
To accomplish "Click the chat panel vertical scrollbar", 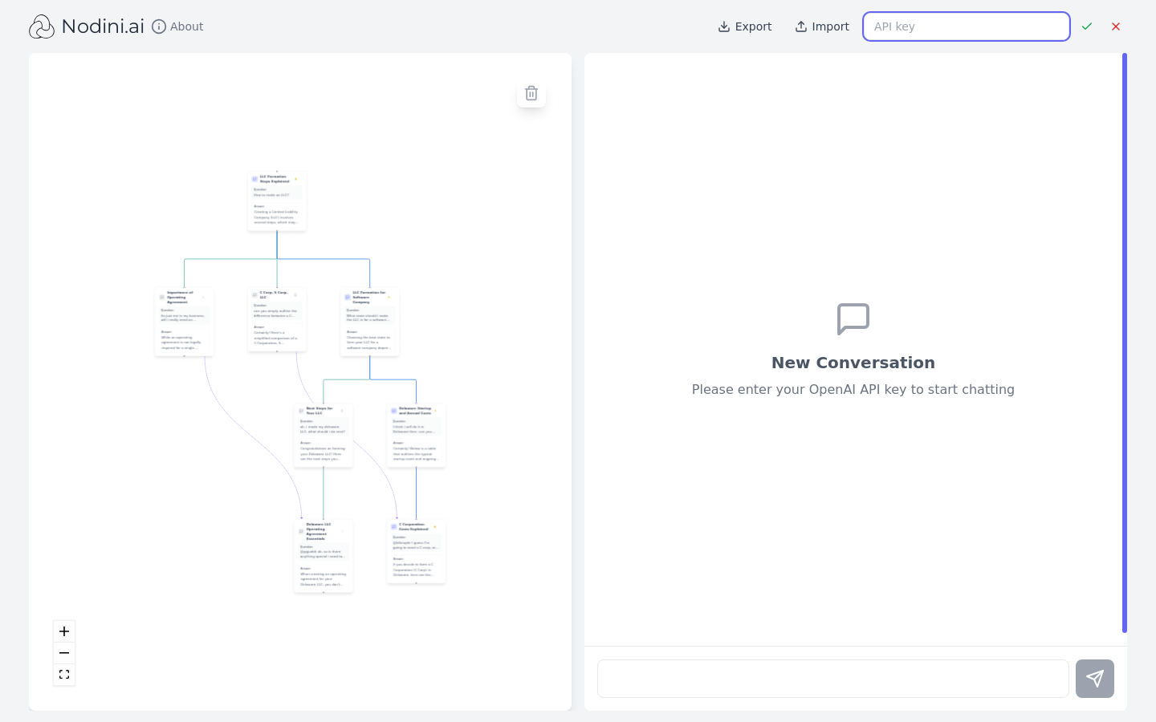I will click(x=1125, y=343).
